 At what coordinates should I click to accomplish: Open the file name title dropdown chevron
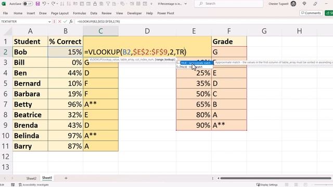(186, 4)
